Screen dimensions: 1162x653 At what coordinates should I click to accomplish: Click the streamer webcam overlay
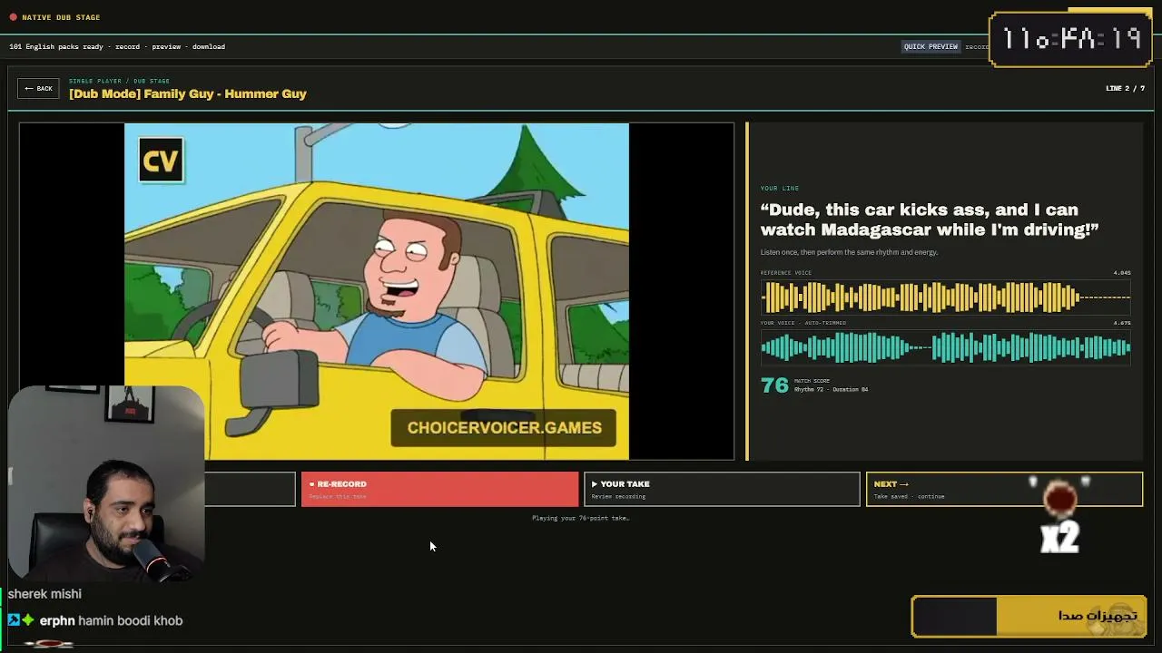(x=107, y=485)
